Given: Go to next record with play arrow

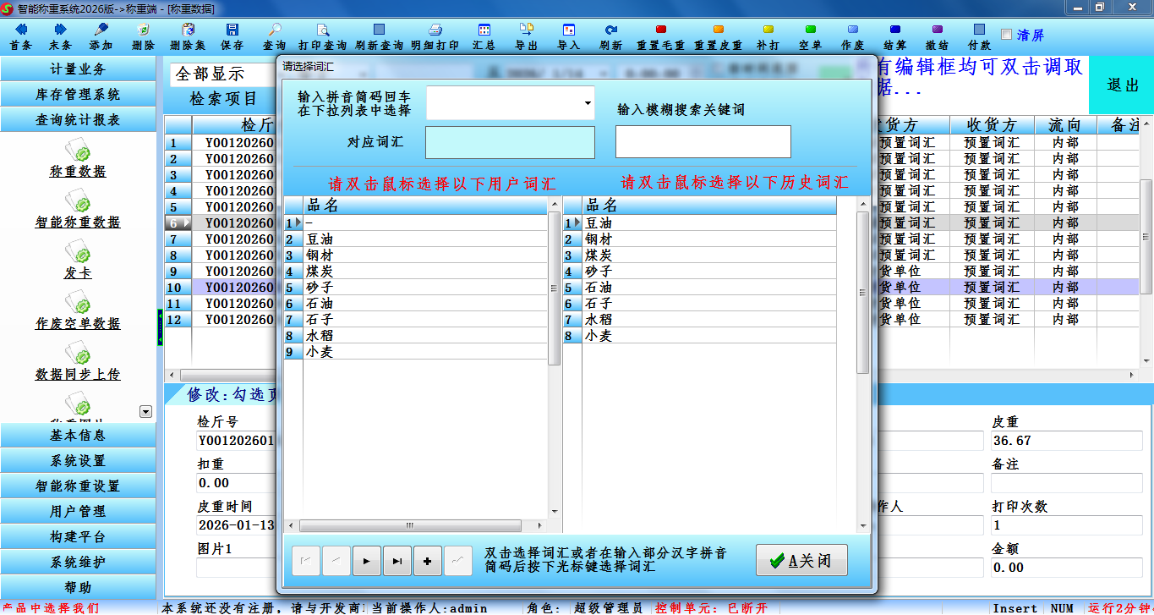Looking at the screenshot, I should (366, 561).
